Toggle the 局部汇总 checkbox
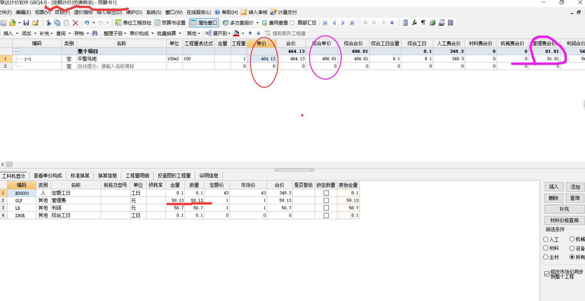 (x=292, y=23)
